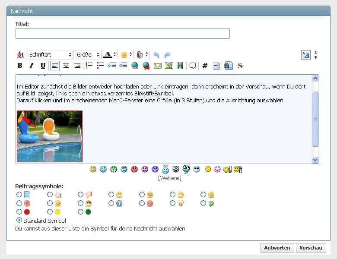Select the thumbs-up post icon radio
Viewport: 337px width, 259px height.
[x=50, y=195]
